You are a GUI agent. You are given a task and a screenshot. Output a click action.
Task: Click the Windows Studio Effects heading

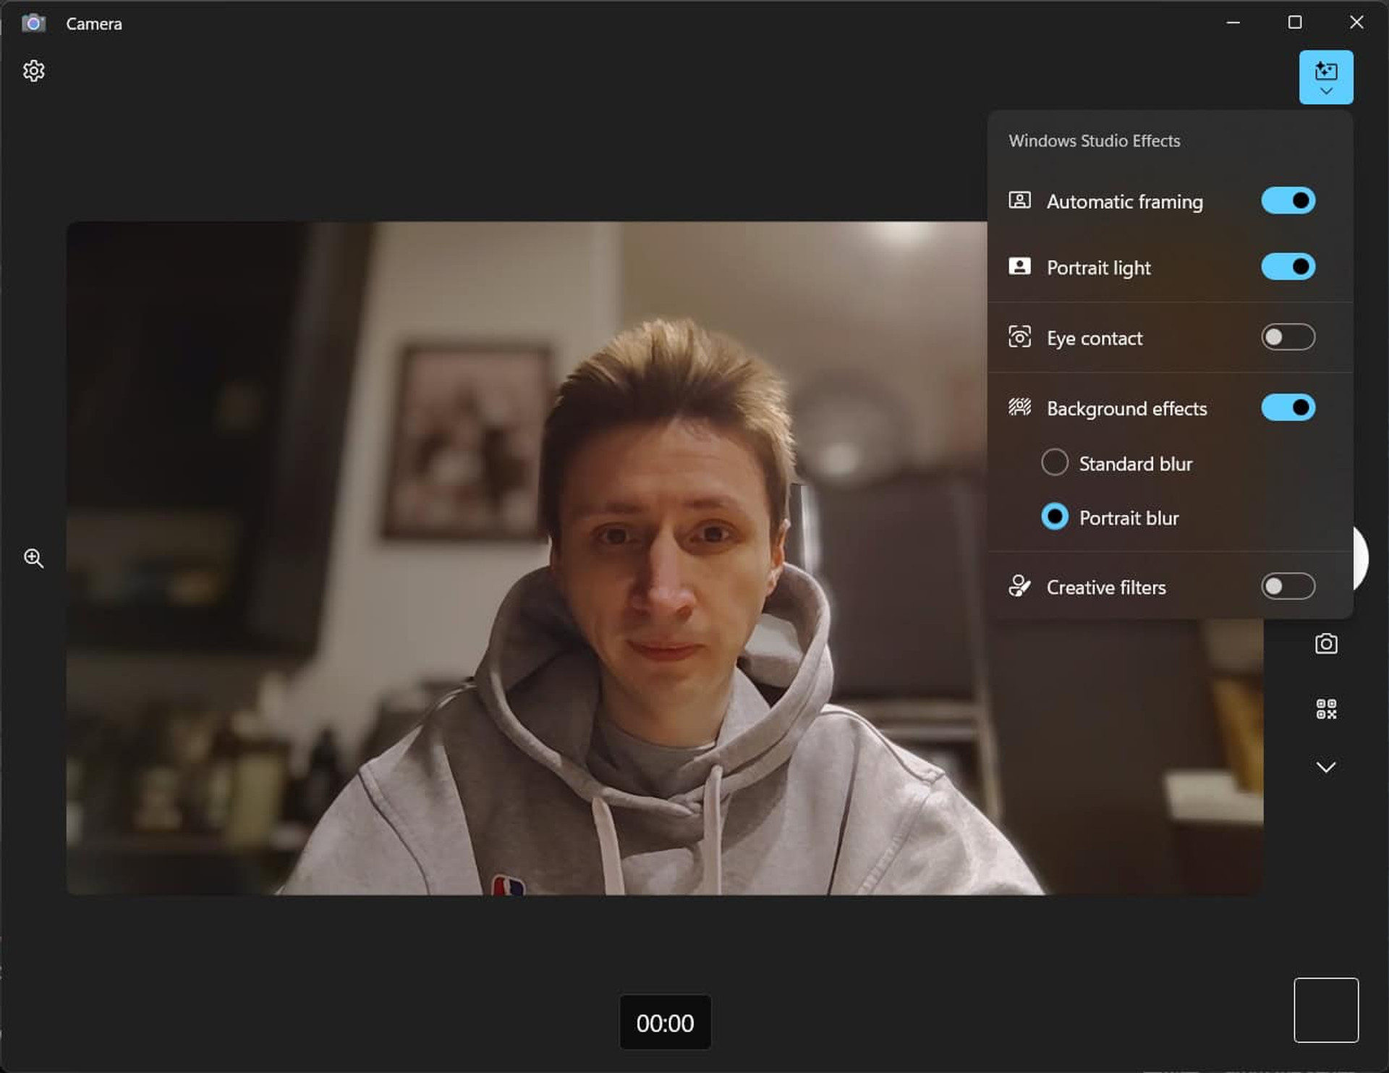click(1094, 141)
